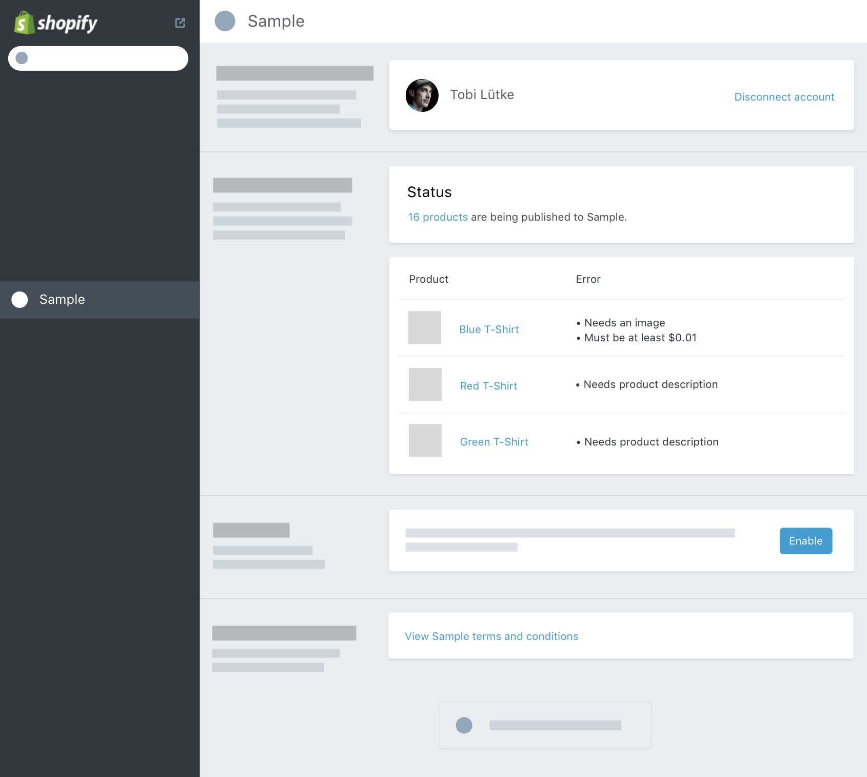867x777 pixels.
Task: Click the Product column header
Action: tap(428, 279)
